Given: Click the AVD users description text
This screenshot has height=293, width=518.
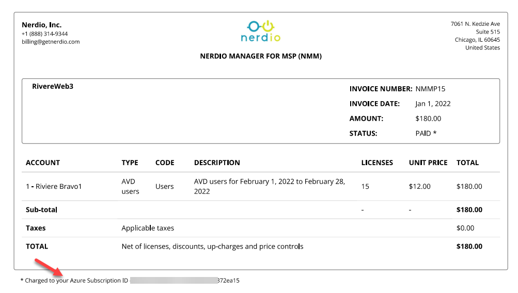Looking at the screenshot, I should [x=269, y=186].
